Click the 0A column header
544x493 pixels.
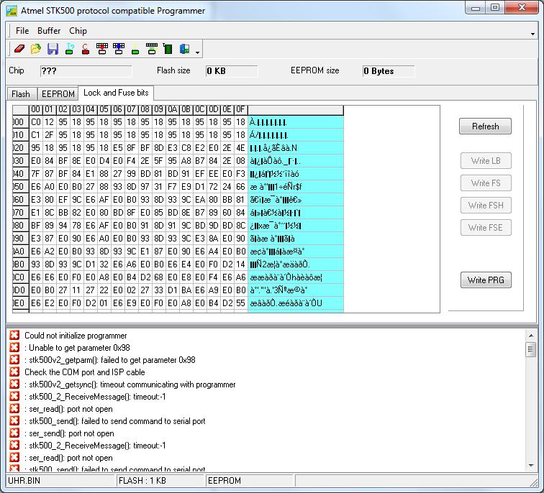173,110
